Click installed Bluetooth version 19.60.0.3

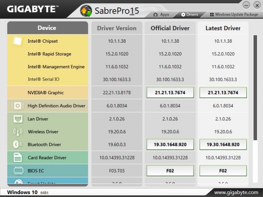tap(117, 144)
